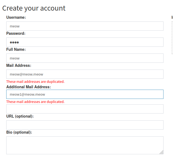Click inside the Bio text area
Image resolution: width=173 pixels, height=157 pixels.
pos(85,145)
